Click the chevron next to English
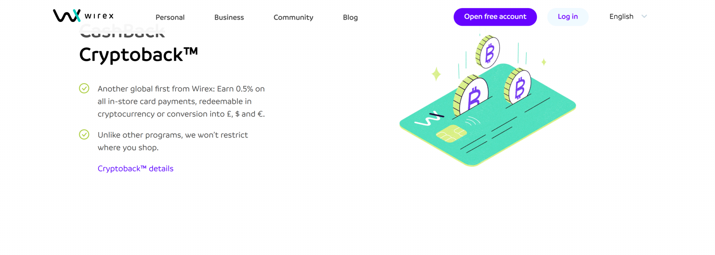 click(644, 16)
